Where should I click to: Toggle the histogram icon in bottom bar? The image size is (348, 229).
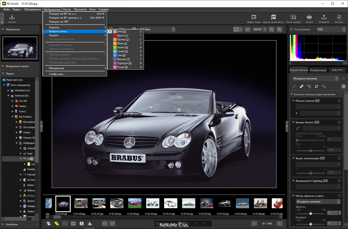pyautogui.click(x=90, y=223)
